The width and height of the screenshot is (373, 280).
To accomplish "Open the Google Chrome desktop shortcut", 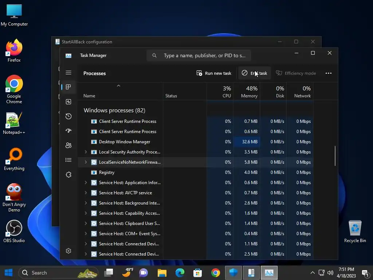I will pyautogui.click(x=14, y=89).
